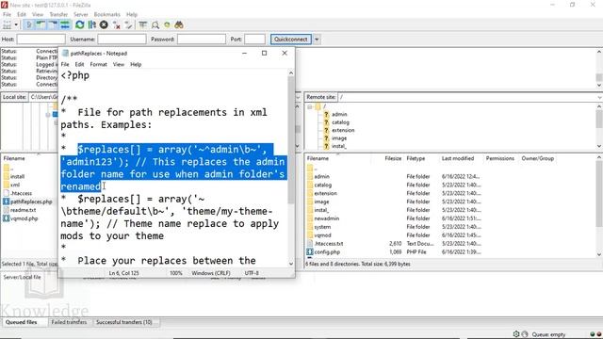The height and width of the screenshot is (339, 603).
Task: Toggle processing of the transfer queue
Action: [x=92, y=25]
